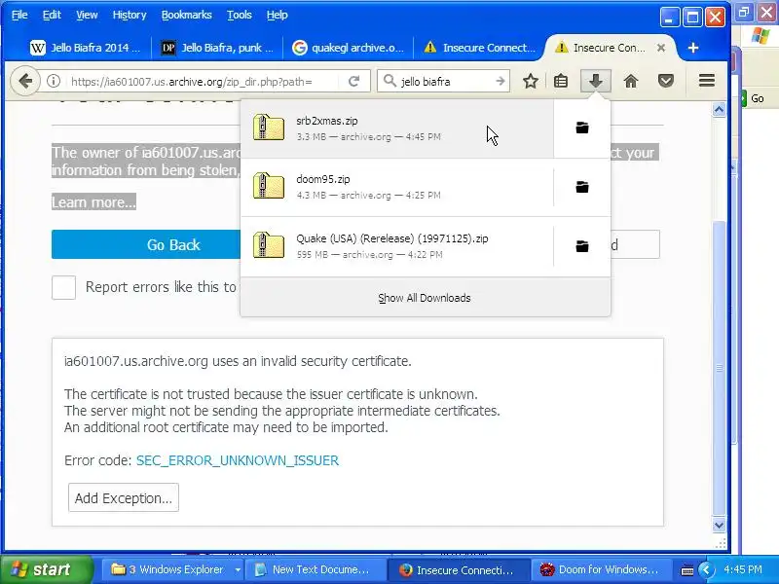This screenshot has height=584, width=779.
Task: Open containing folder for doom95.zip
Action: pyautogui.click(x=581, y=187)
